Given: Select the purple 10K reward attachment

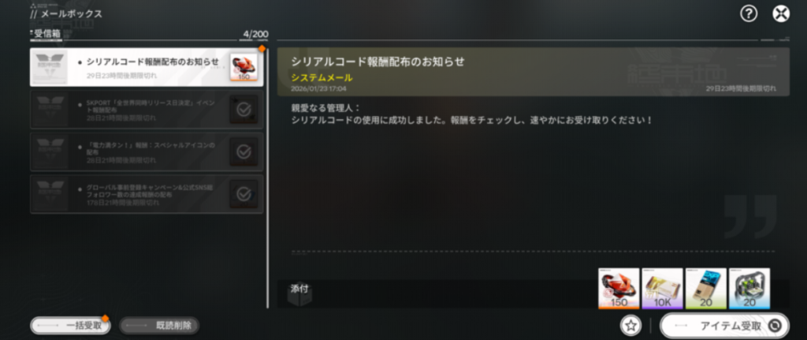Looking at the screenshot, I should point(662,288).
